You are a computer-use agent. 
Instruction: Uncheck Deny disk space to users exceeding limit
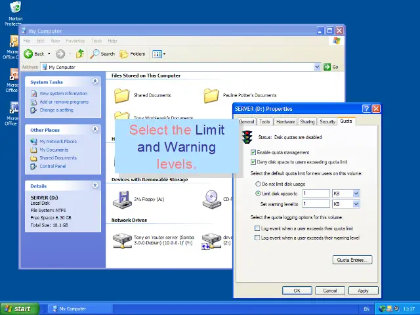coord(253,162)
